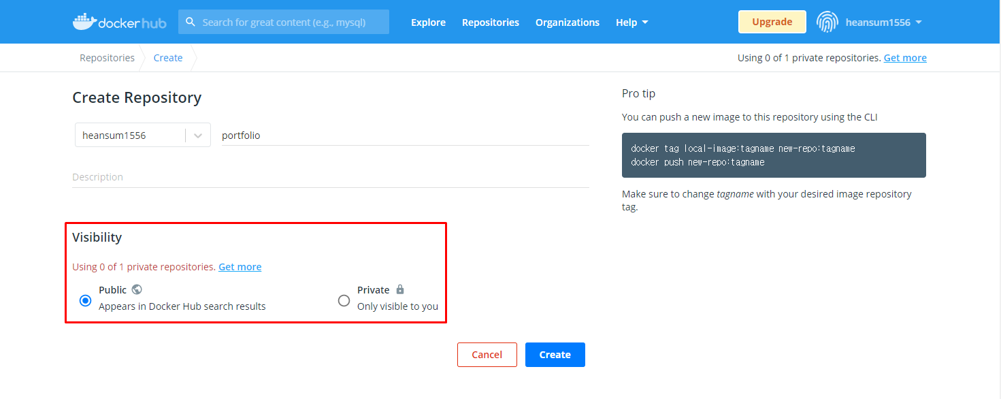Click 'Appears in Docker Hub search results' text
1001x399 pixels.
click(182, 306)
